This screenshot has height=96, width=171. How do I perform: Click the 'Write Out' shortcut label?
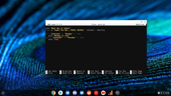click(67, 71)
